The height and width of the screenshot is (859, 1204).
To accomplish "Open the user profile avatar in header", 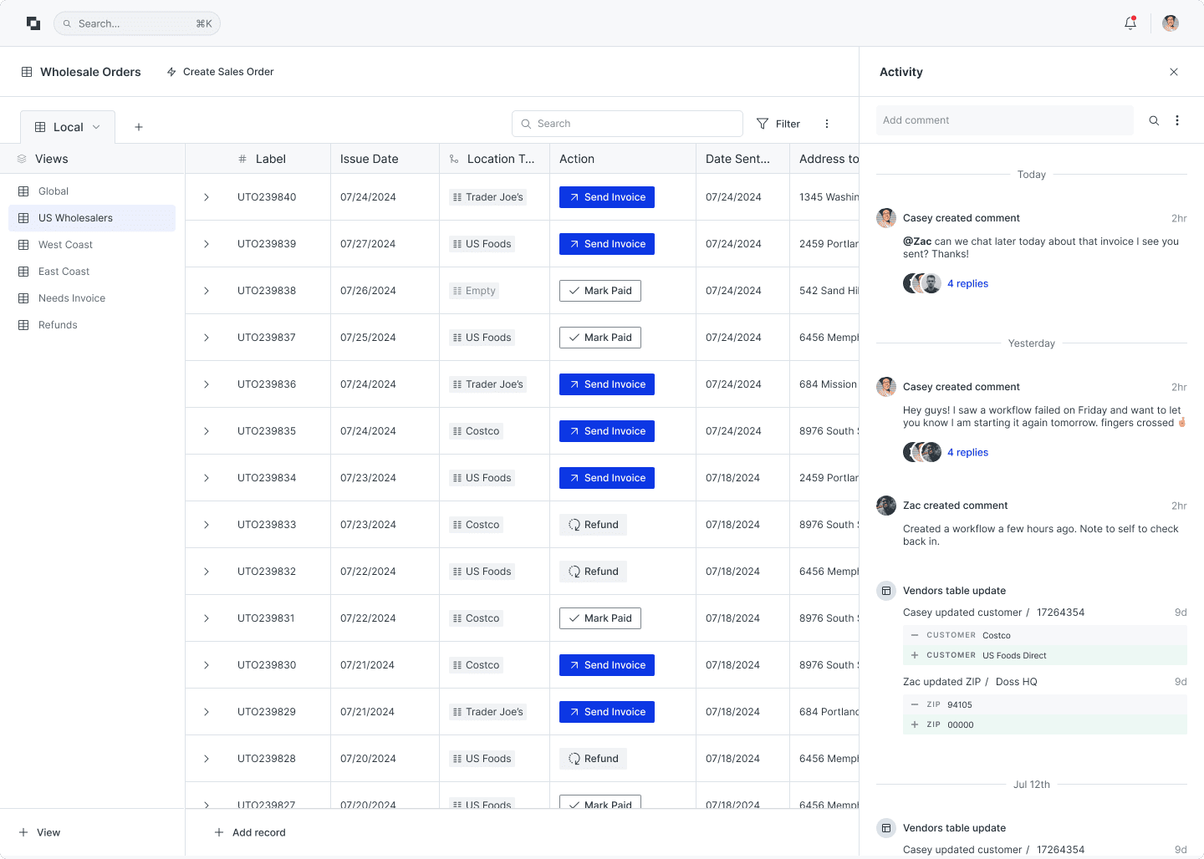I will [x=1171, y=23].
